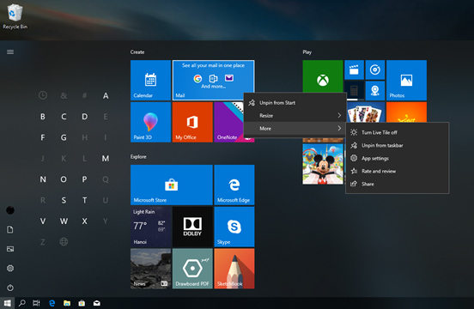Screen dimensions: 474x309
Task: Open the Skype tile
Action: click(x=234, y=227)
